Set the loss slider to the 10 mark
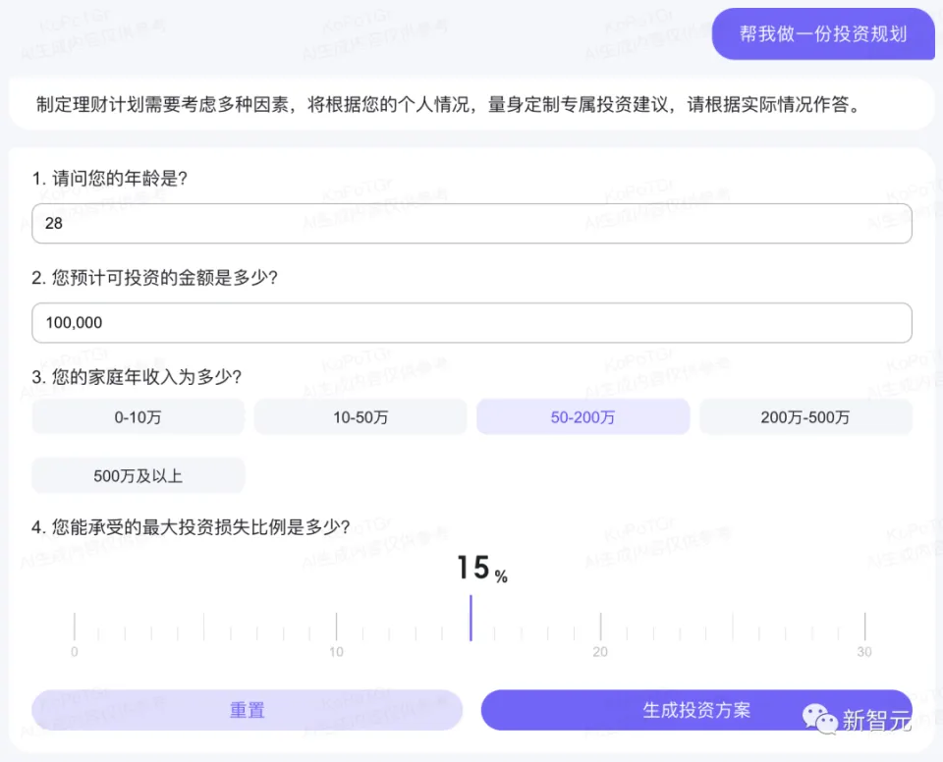The height and width of the screenshot is (762, 943). 337,626
